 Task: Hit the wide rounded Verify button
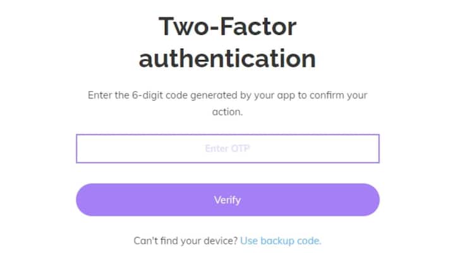227,200
